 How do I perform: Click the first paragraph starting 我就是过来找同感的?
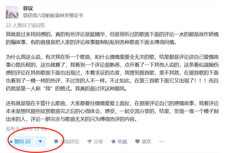(112, 38)
